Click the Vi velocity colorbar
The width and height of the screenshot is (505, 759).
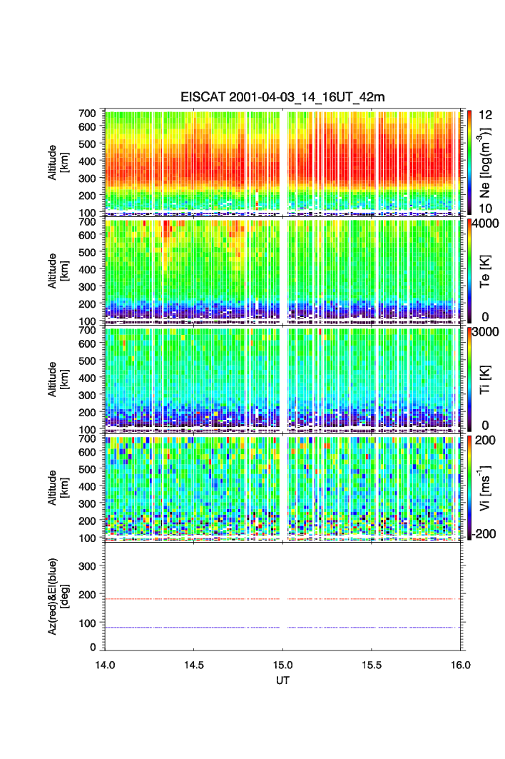[x=469, y=487]
